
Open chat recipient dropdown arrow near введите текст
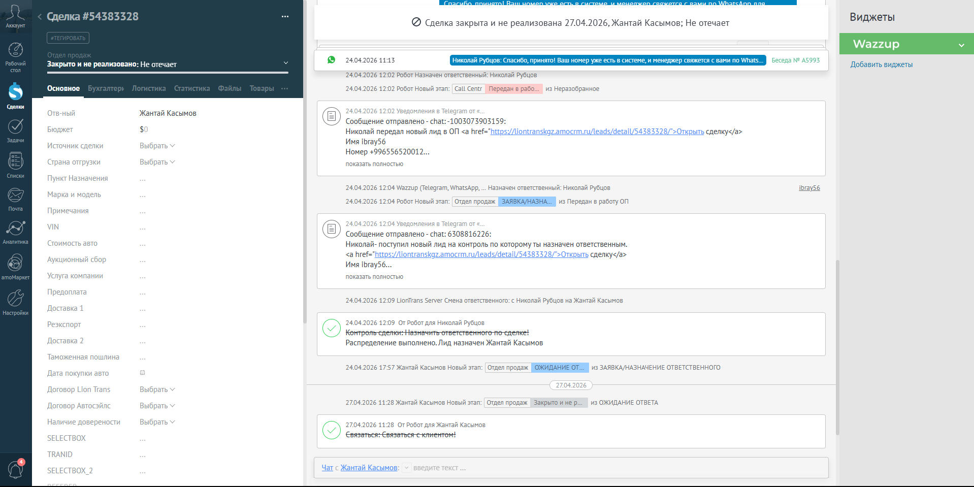click(407, 468)
